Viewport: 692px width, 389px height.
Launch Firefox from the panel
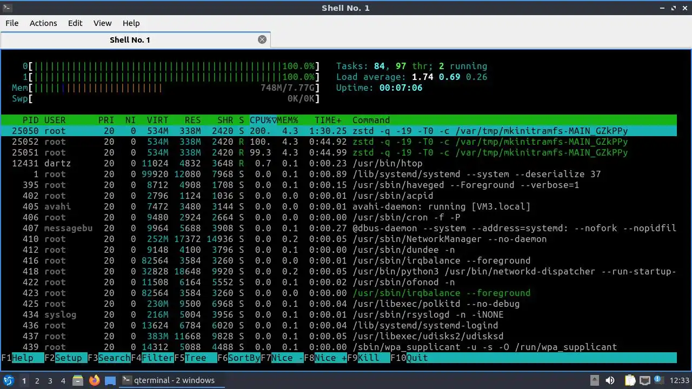point(94,380)
